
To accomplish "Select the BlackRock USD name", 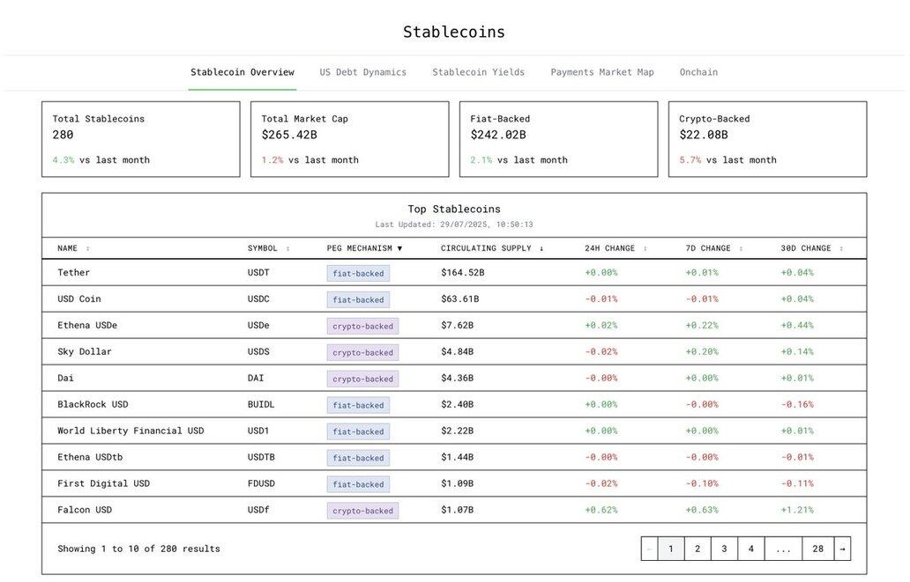I will click(x=93, y=405).
